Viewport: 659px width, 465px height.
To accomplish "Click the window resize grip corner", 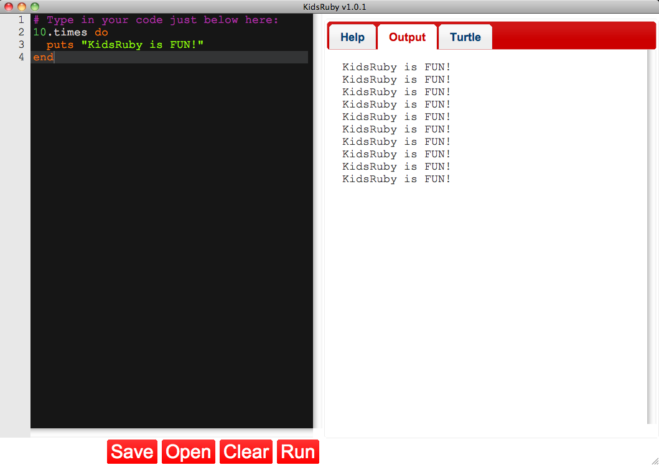I will click(655, 461).
